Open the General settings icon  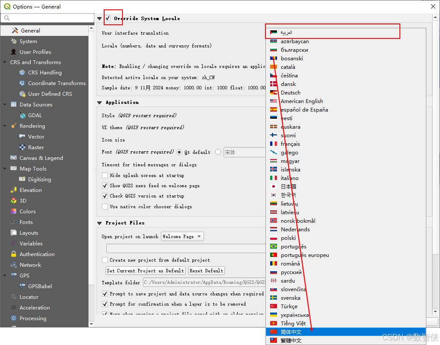(x=15, y=30)
